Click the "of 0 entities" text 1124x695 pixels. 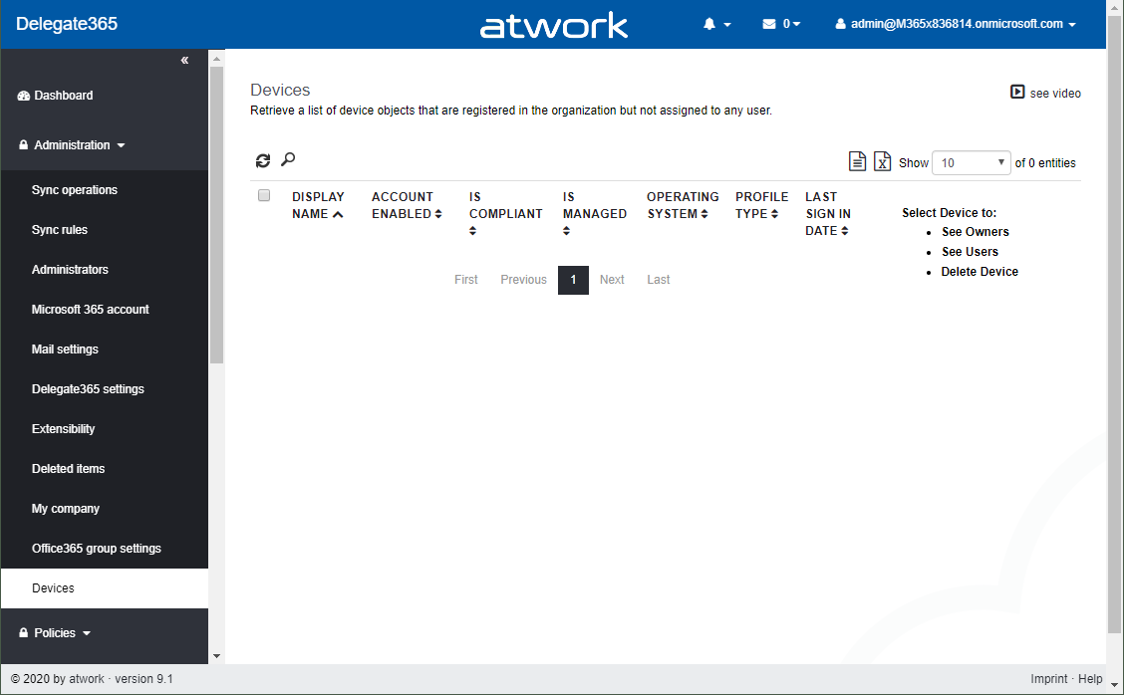(1045, 162)
